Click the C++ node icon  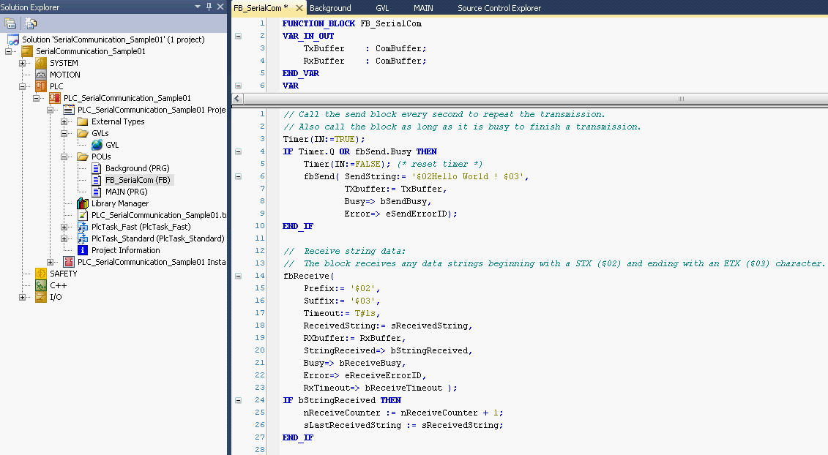[x=41, y=285]
